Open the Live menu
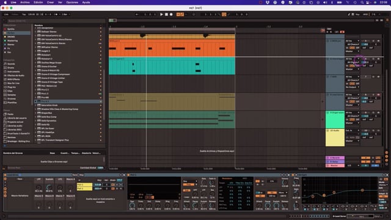This screenshot has width=391, height=220. click(13, 2)
